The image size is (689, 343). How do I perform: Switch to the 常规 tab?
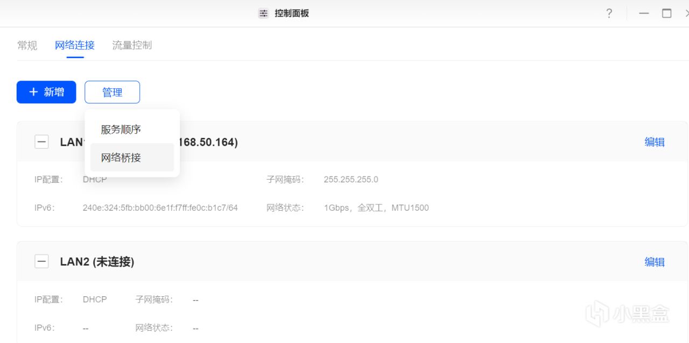(x=27, y=45)
